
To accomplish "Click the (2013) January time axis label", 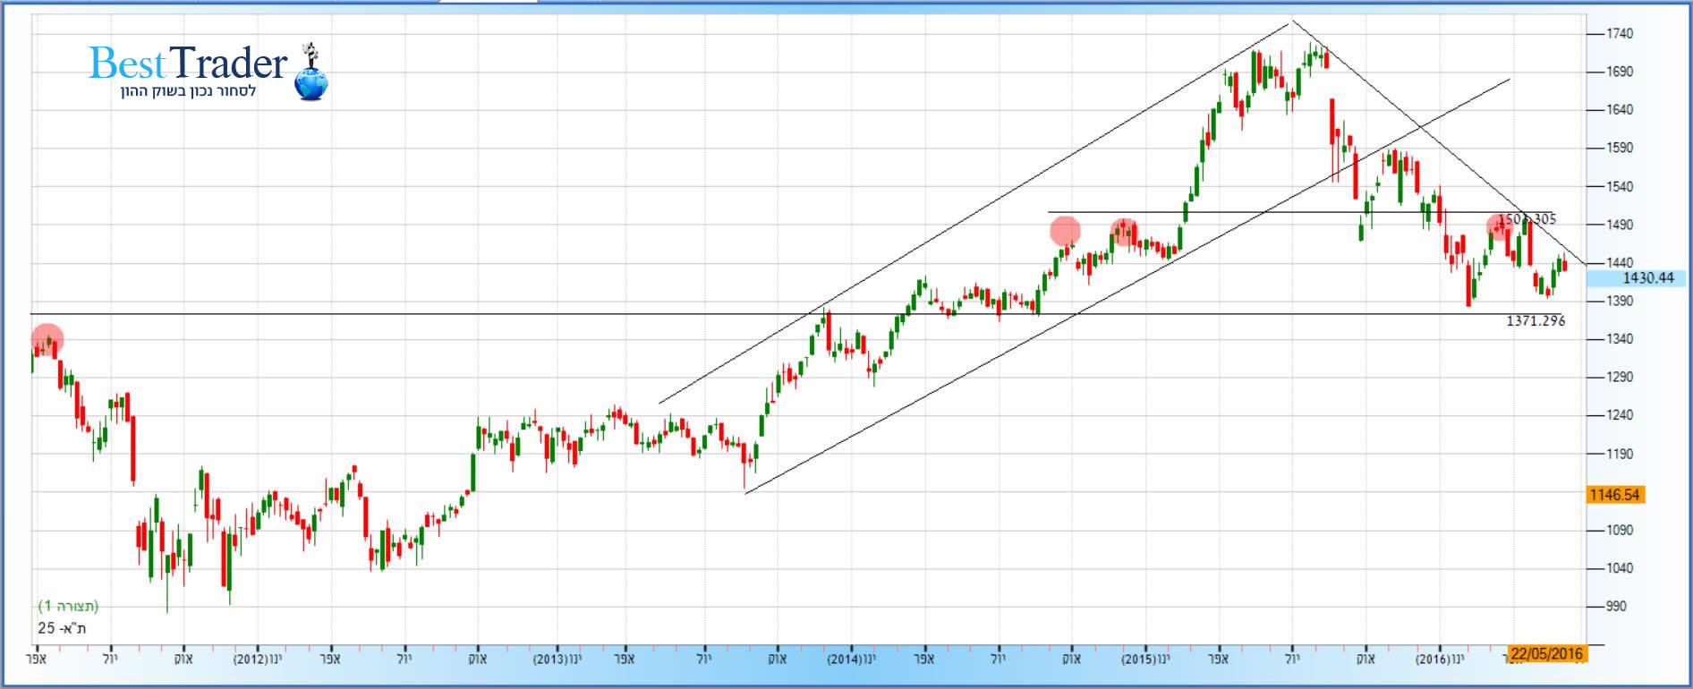I will 557,659.
